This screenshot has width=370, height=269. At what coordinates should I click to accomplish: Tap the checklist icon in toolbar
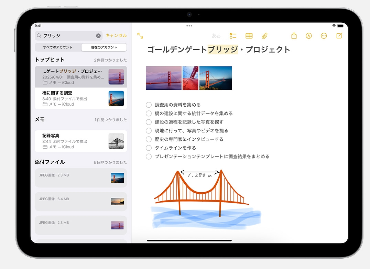coord(233,36)
